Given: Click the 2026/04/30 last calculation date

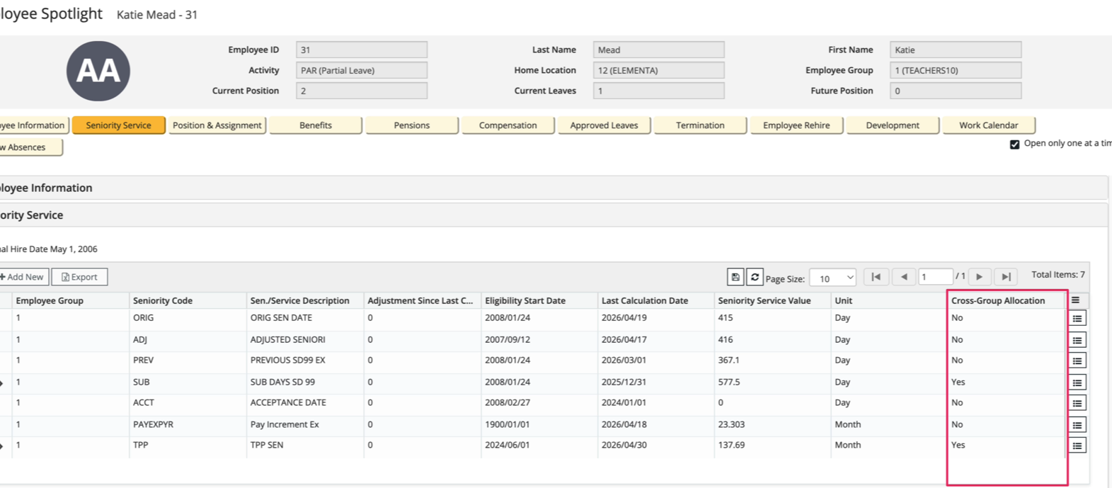Looking at the screenshot, I should (624, 445).
